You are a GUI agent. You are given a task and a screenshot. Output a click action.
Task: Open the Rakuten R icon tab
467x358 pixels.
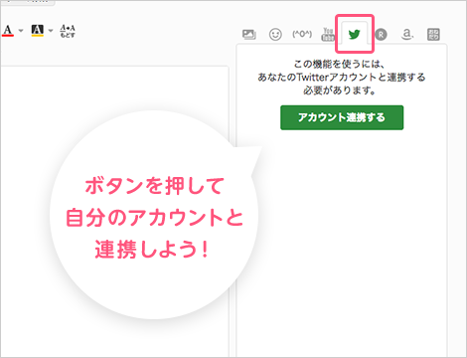click(382, 34)
